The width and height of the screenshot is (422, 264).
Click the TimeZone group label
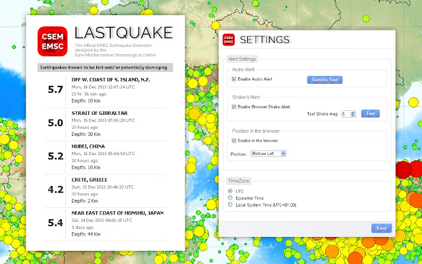click(x=239, y=181)
